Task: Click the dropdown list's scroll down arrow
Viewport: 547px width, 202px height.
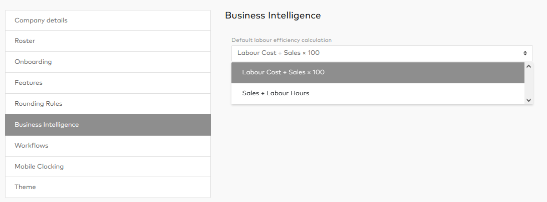Action: click(x=529, y=100)
